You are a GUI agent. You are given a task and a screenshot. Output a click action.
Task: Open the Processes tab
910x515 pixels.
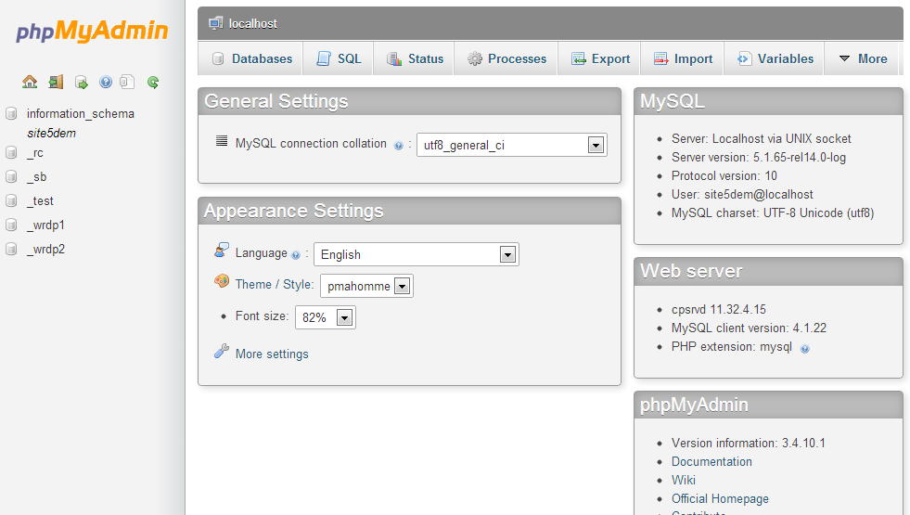506,58
